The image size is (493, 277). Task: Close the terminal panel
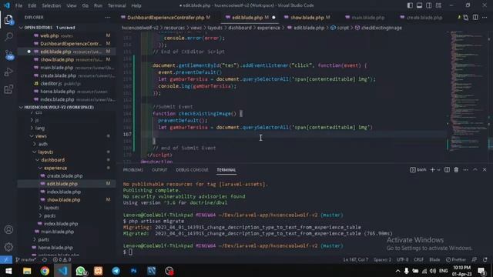coord(485,170)
